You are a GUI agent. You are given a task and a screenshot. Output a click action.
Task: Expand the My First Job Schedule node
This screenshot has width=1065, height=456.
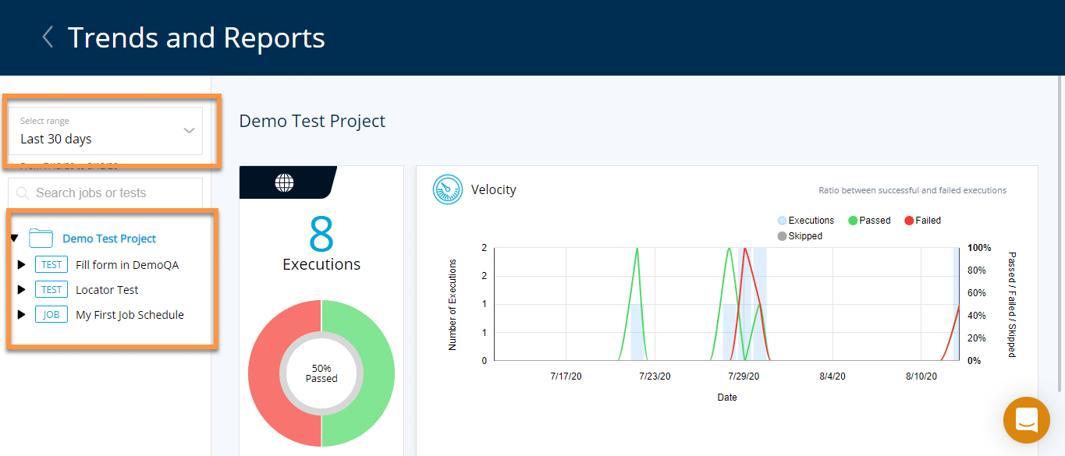click(21, 315)
